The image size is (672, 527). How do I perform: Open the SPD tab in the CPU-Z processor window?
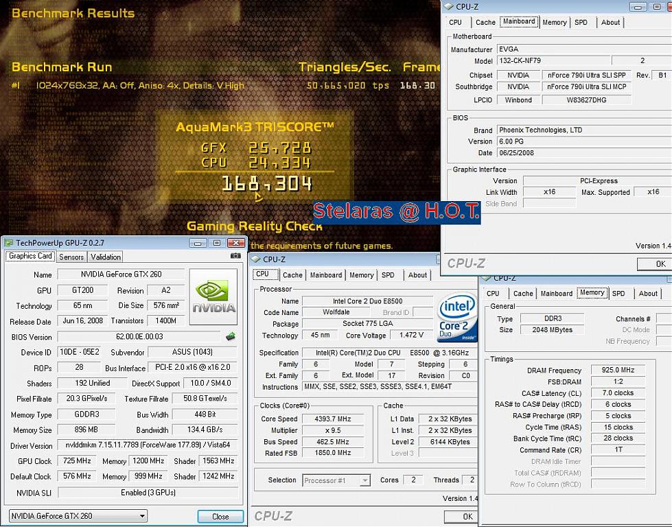click(388, 275)
